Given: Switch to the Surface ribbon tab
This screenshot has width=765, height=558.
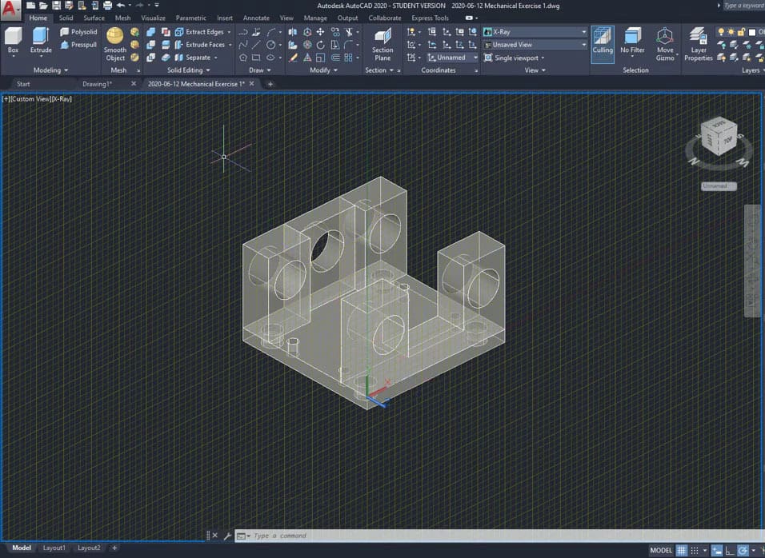Looking at the screenshot, I should pyautogui.click(x=94, y=18).
